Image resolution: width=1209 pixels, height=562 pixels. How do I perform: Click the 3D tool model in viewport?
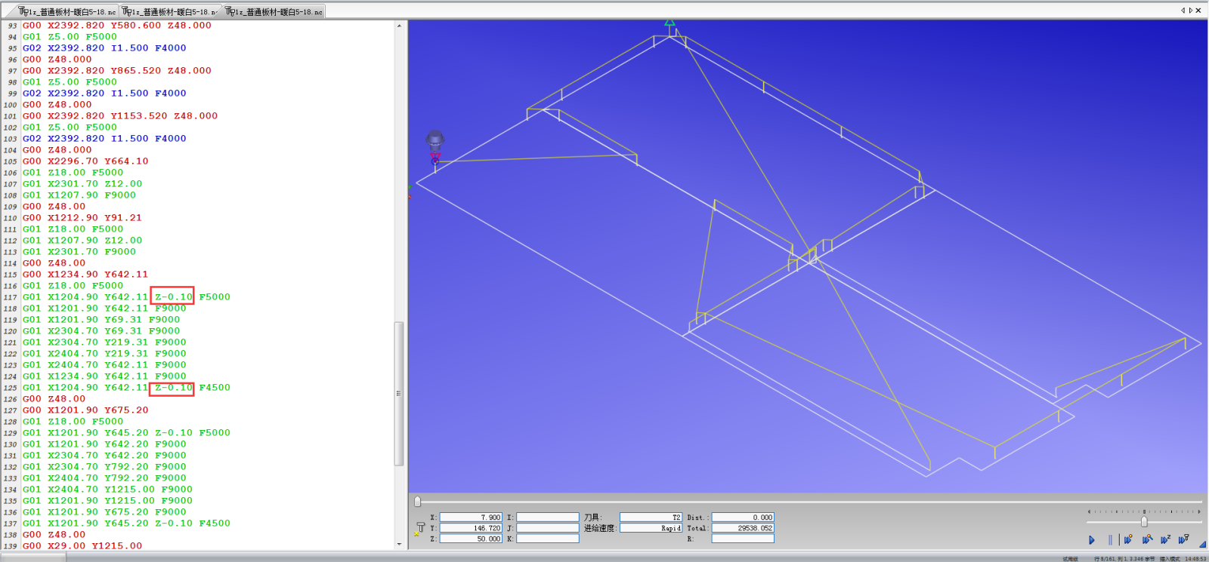435,142
